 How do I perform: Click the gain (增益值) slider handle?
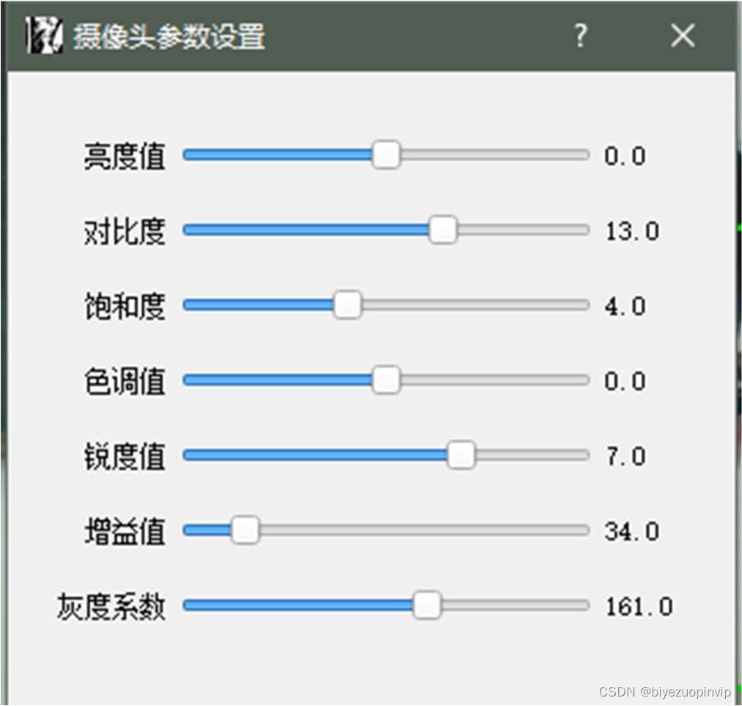pos(246,529)
